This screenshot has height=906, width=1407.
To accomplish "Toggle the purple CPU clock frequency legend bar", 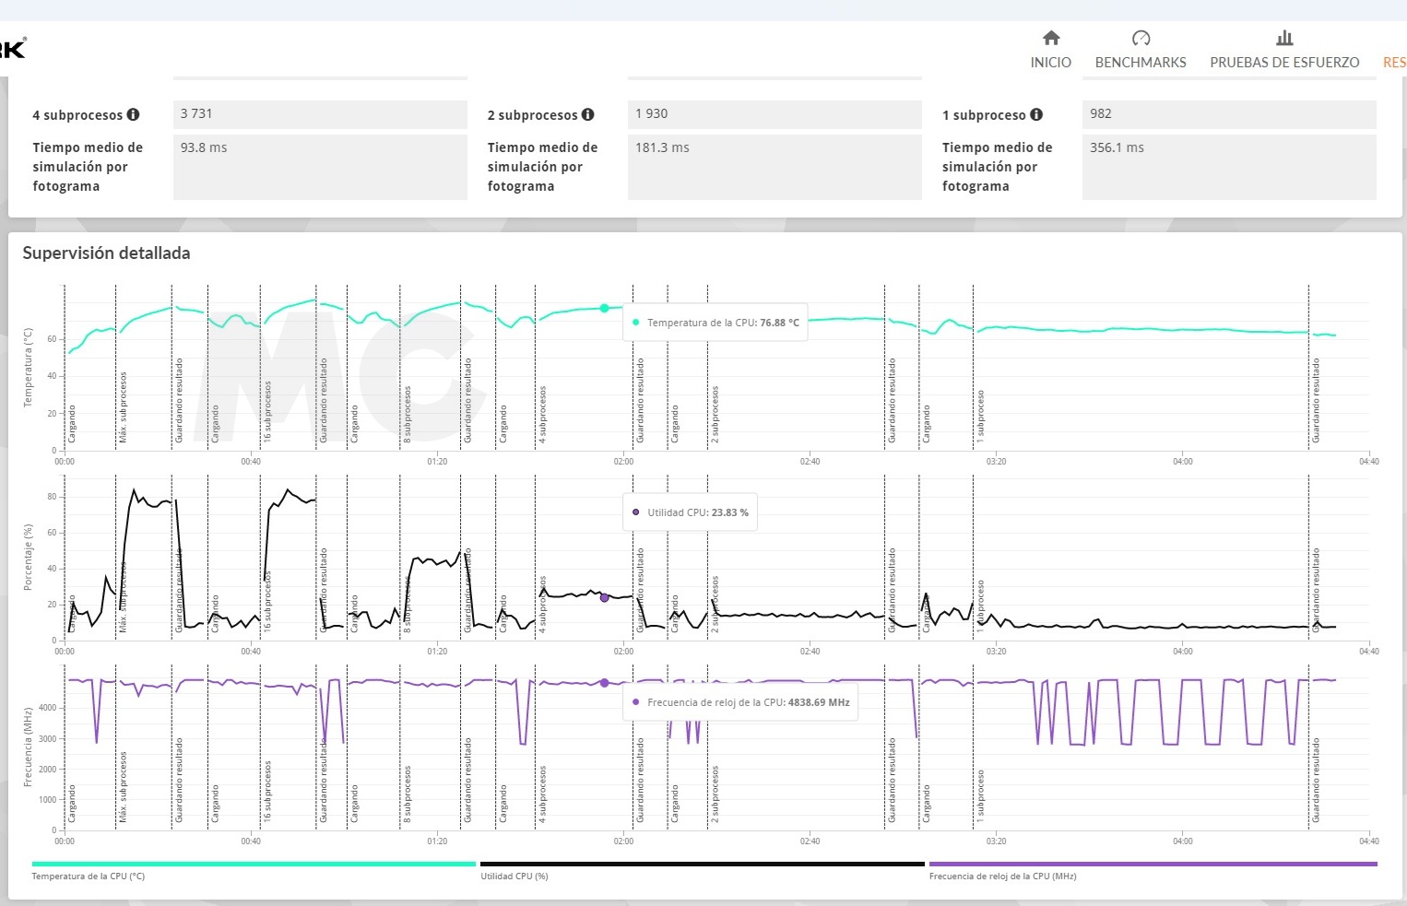I will pos(1153,864).
